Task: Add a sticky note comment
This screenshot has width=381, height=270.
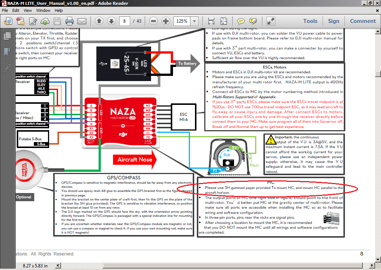Action: tap(241, 21)
